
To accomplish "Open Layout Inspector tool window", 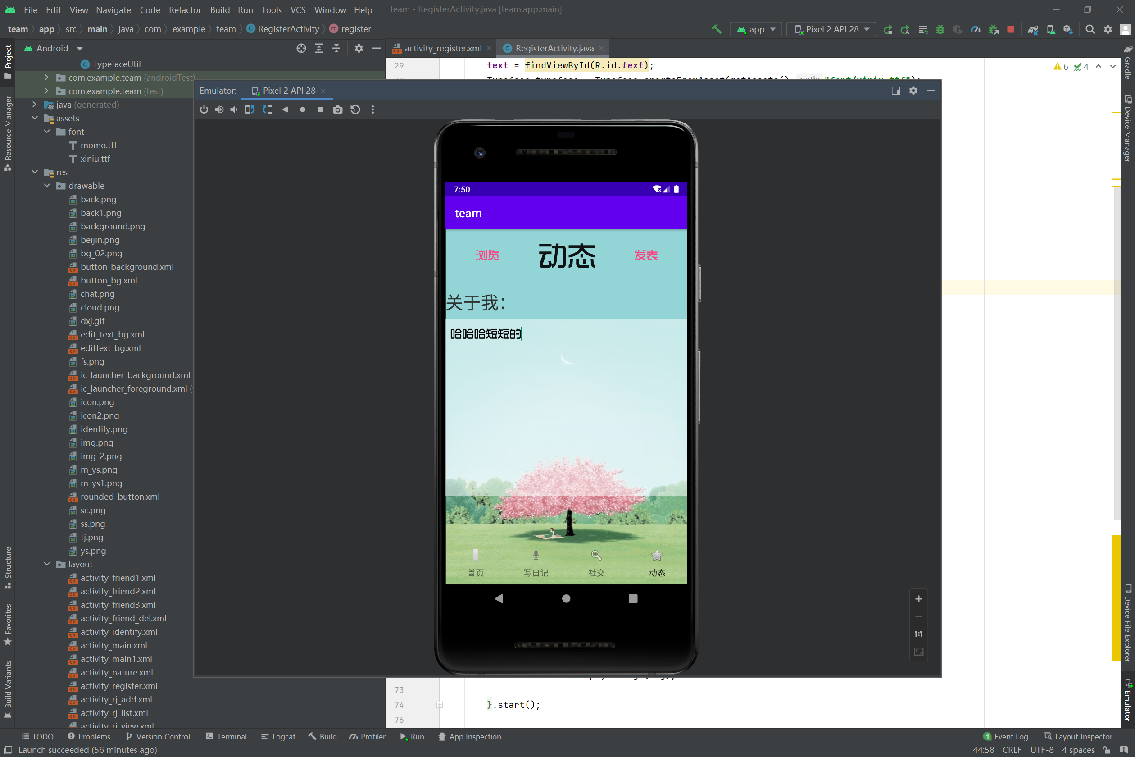I will 1078,737.
